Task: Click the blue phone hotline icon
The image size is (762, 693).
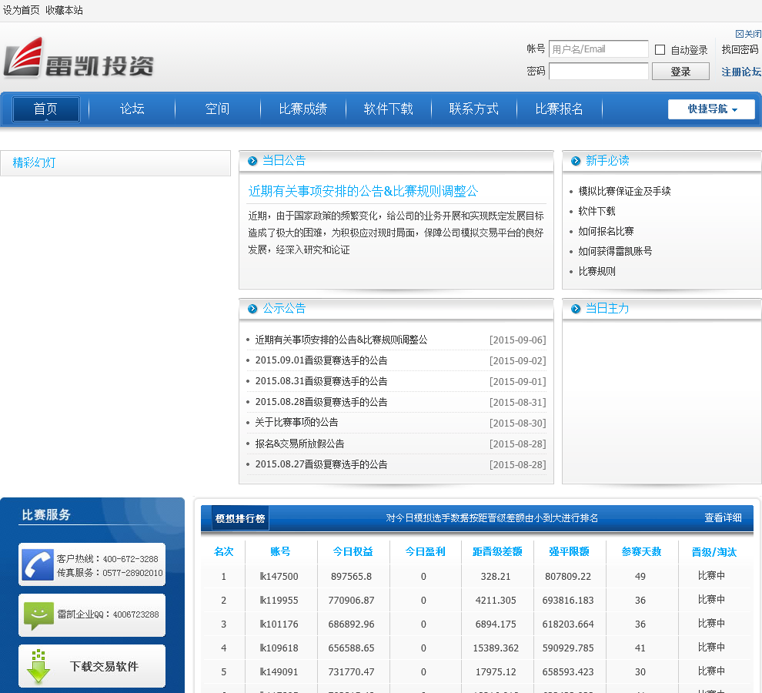Action: click(x=38, y=564)
